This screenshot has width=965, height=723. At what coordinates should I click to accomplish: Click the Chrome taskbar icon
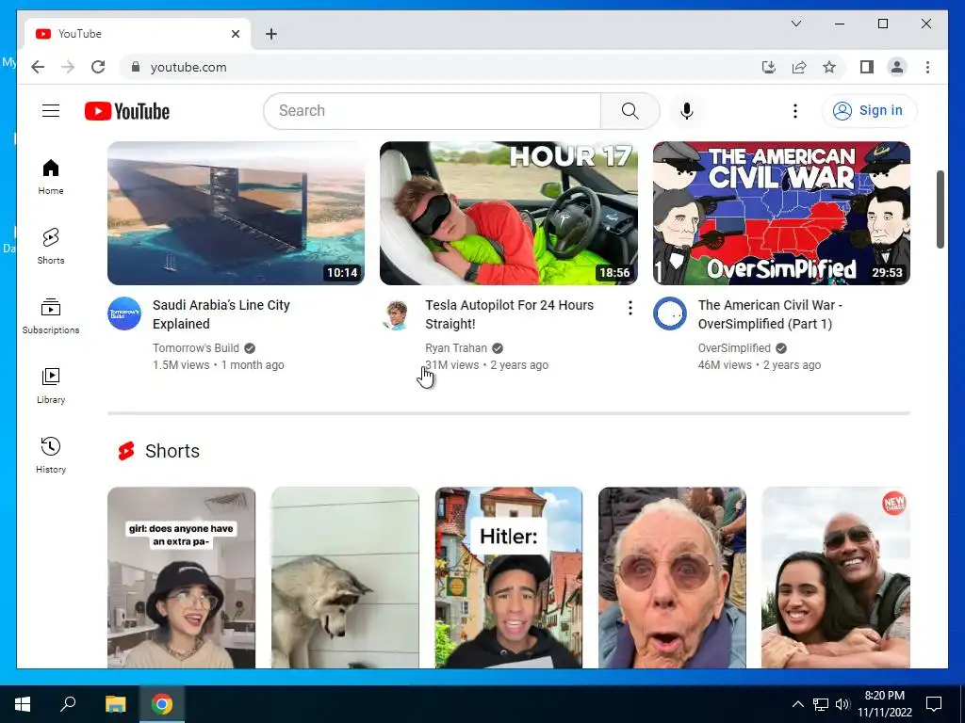[162, 704]
